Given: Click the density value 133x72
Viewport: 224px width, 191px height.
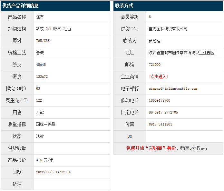Looking at the screenshot, I should 42,76.
